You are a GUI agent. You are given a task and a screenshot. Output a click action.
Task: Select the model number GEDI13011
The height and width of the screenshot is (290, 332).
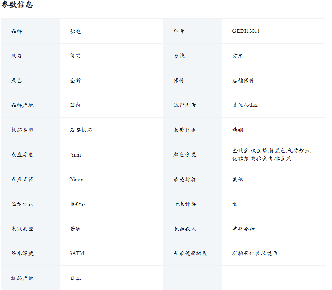[x=246, y=31]
